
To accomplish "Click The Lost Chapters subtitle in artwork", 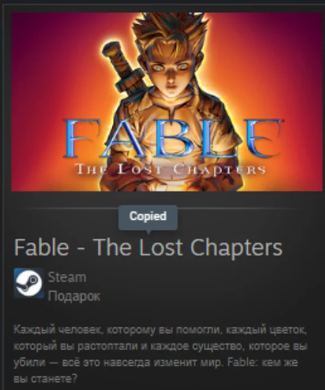I will point(170,170).
